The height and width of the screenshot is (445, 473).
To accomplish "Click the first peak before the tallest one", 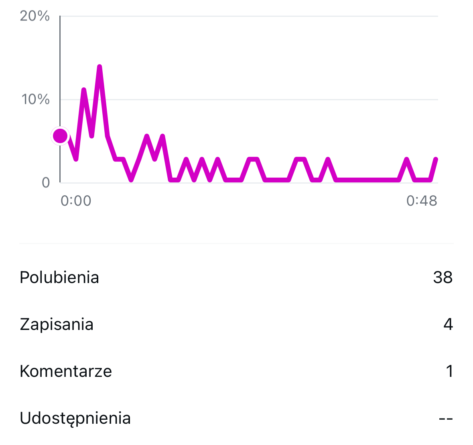I will pyautogui.click(x=84, y=90).
